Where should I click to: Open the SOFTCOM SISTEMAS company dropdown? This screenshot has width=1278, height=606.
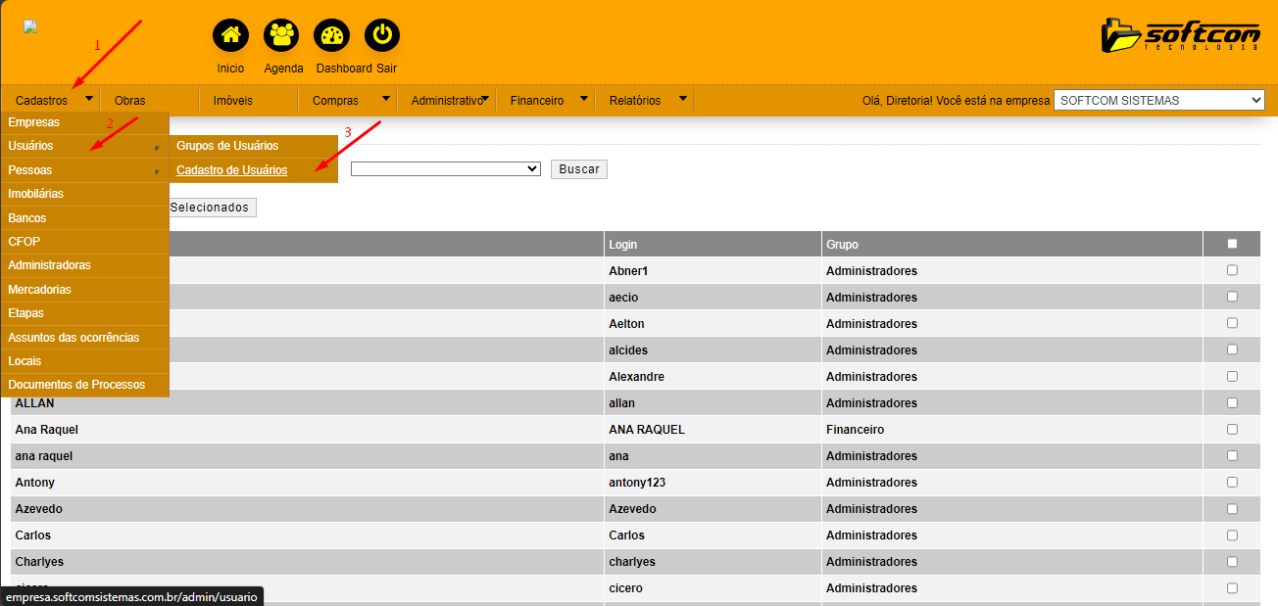click(1158, 100)
